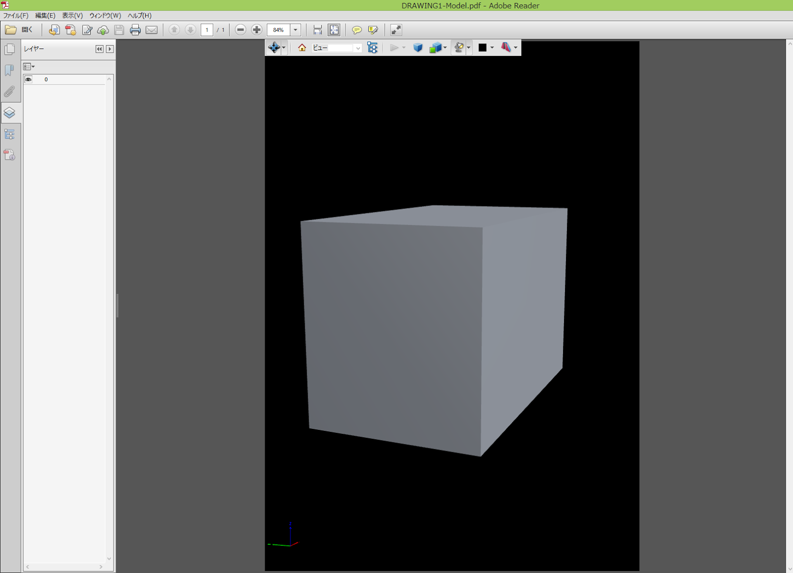Show the page thumbnails panel

point(10,49)
